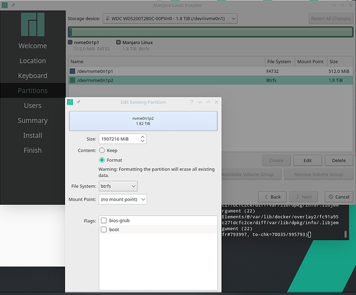Go to the Welcome step in the sidebar
The image size is (356, 295).
(x=32, y=46)
